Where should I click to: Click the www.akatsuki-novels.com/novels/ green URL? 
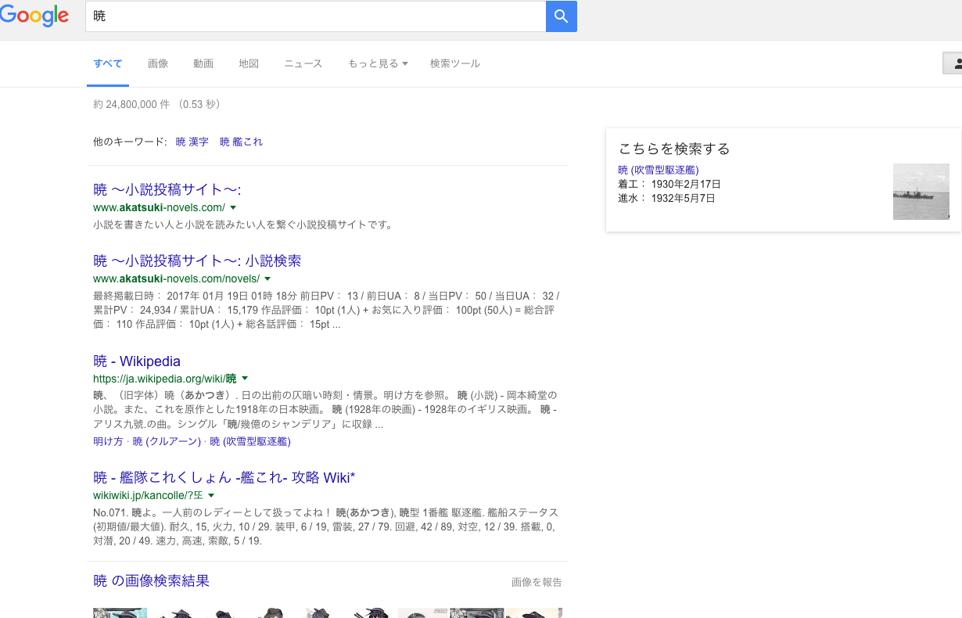click(x=176, y=278)
